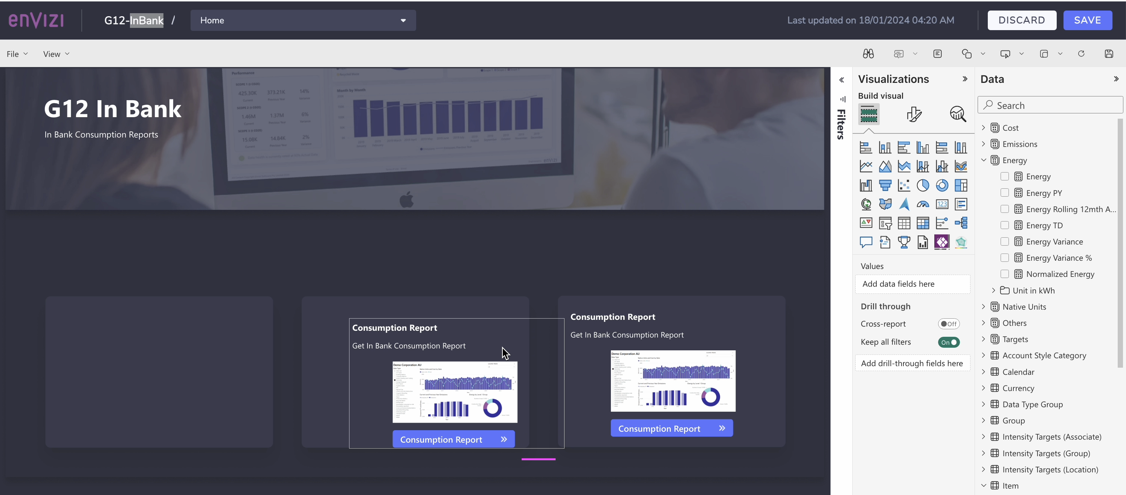Click the Save icon in the toolbar

click(1109, 53)
